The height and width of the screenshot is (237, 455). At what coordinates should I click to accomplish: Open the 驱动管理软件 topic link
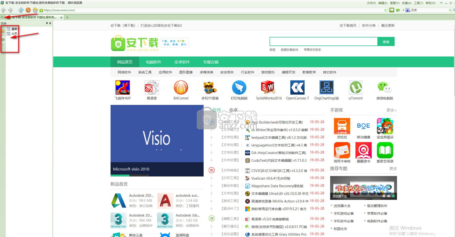click(x=377, y=206)
